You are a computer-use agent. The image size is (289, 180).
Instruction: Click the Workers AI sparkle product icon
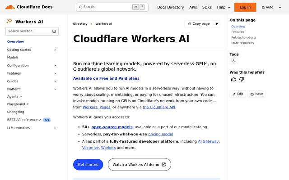click(9, 21)
